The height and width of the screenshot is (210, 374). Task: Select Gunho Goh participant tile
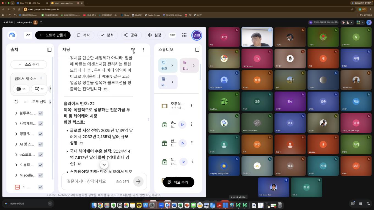coord(356,80)
